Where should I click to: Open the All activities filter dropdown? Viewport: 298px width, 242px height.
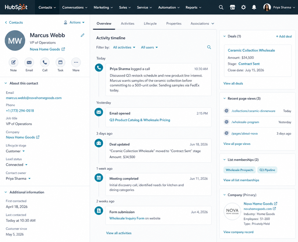point(124,47)
